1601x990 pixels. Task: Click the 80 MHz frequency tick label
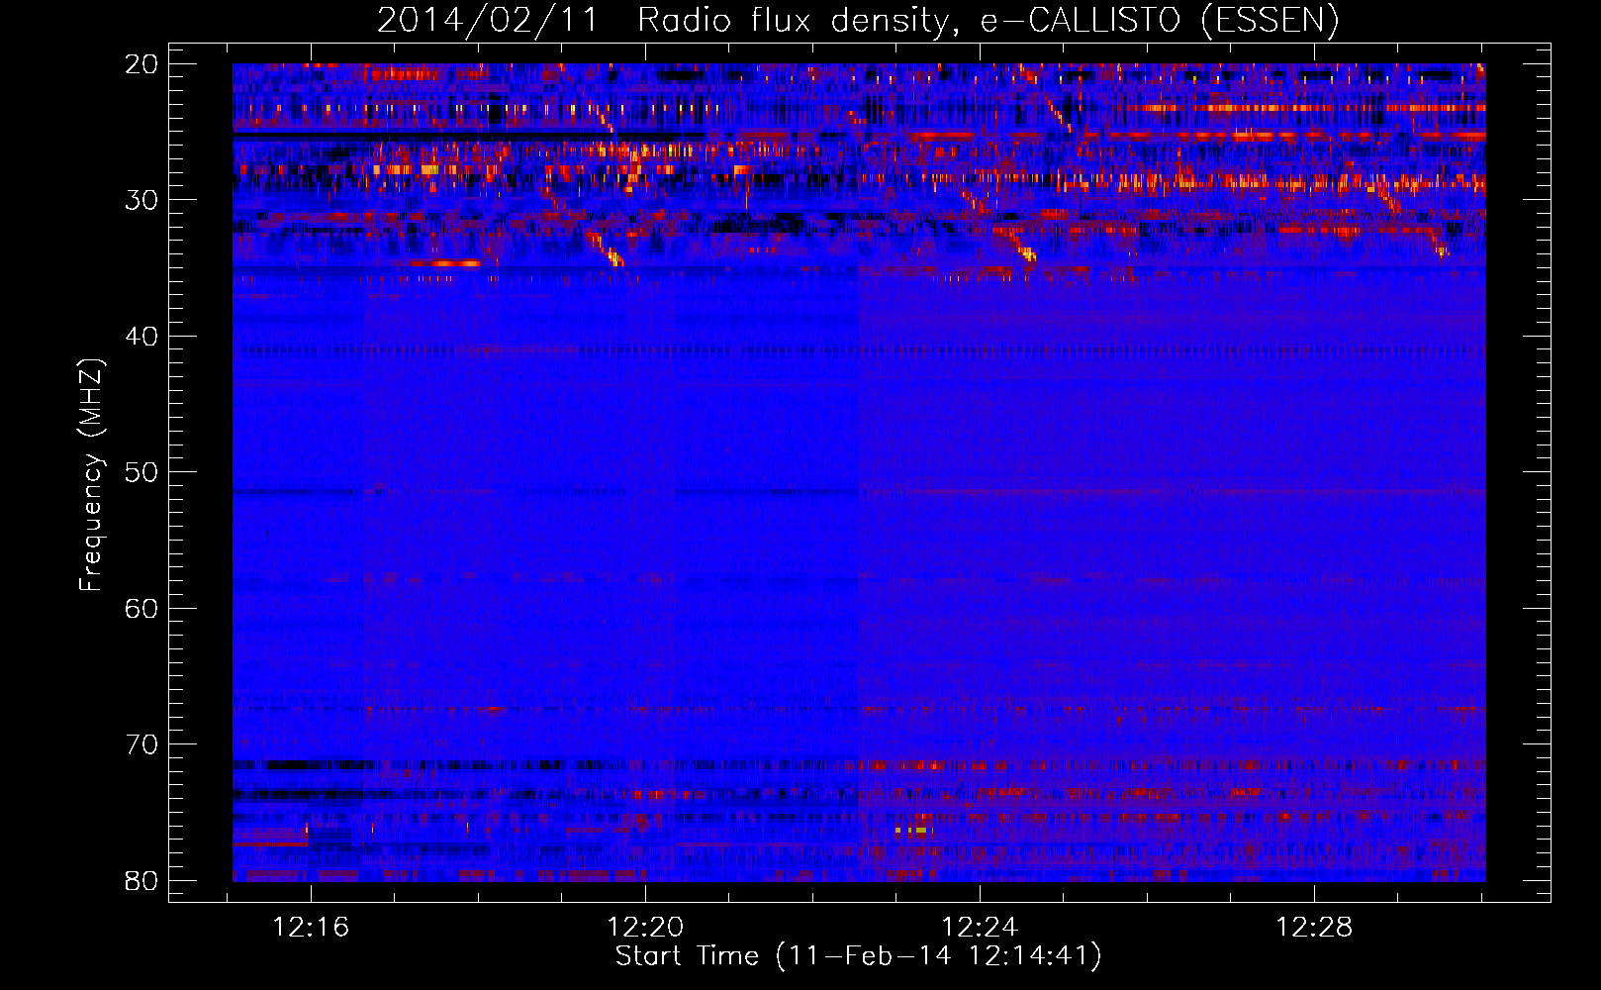141,880
